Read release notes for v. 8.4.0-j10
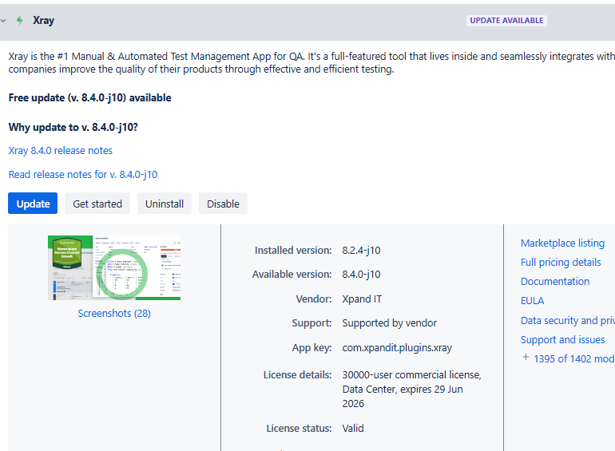Image resolution: width=615 pixels, height=451 pixels. tap(83, 174)
